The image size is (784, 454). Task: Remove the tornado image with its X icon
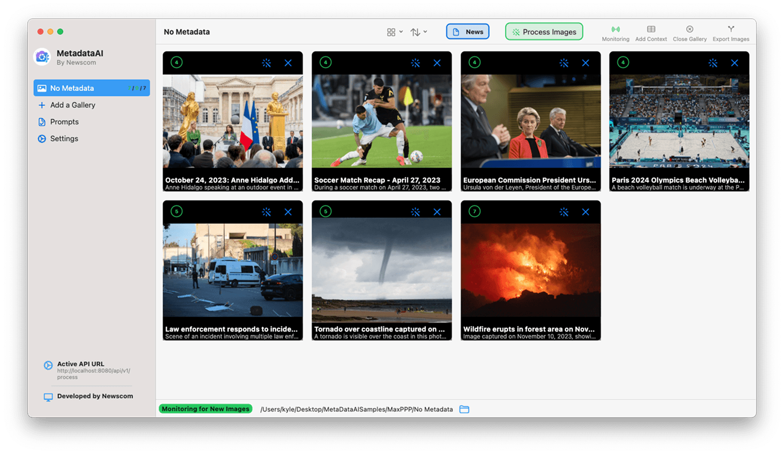(437, 212)
